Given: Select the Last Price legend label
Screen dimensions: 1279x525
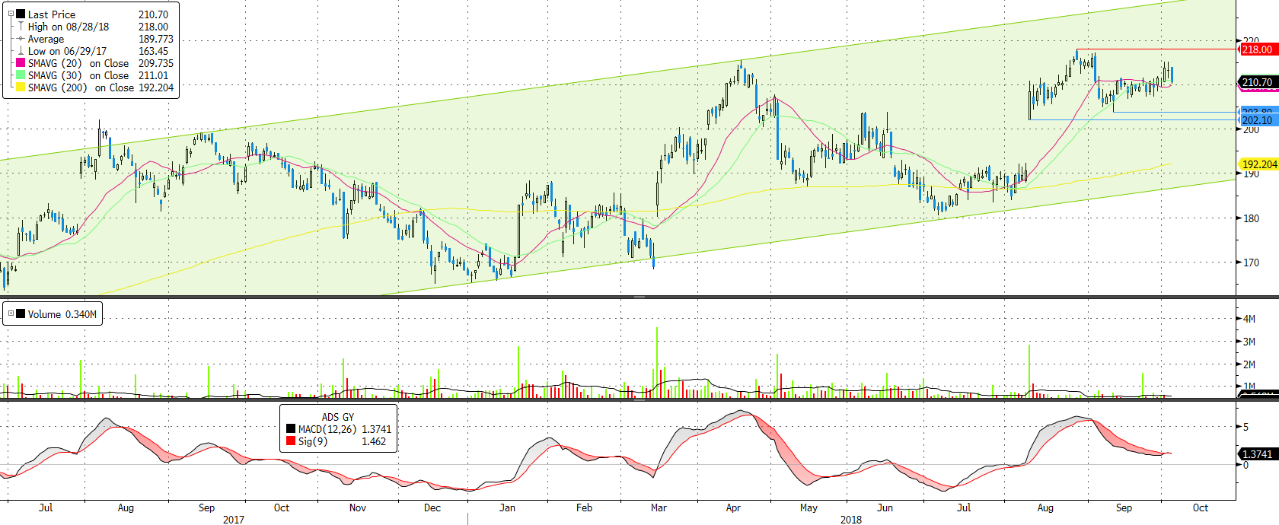Looking at the screenshot, I should point(52,14).
